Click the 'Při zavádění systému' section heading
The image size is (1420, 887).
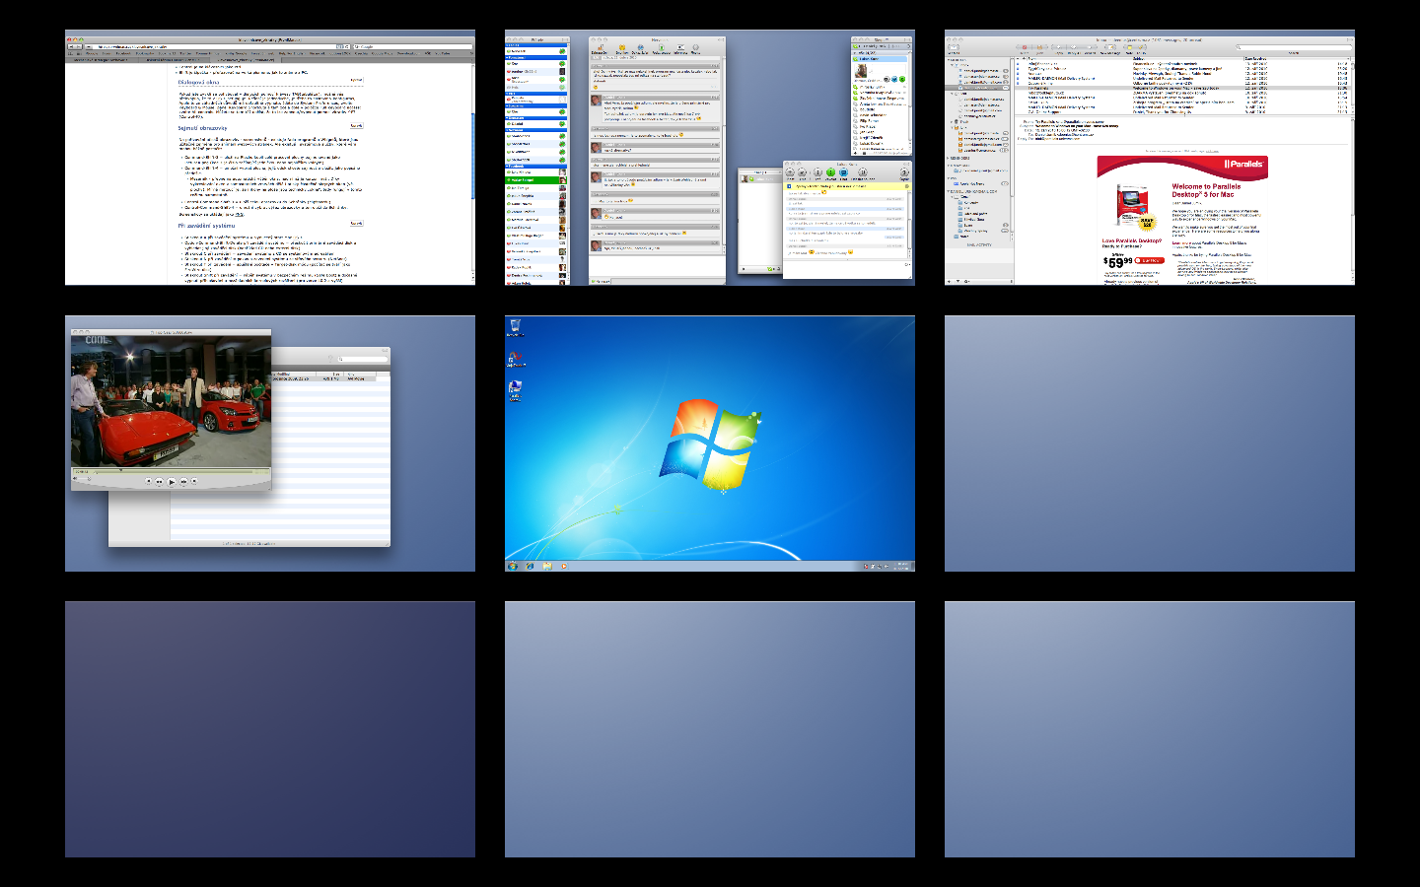206,226
